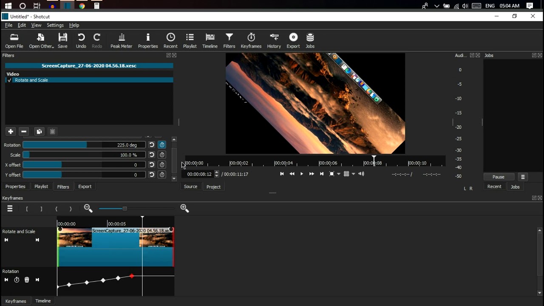
Task: Zoom out the keyframes view
Action: point(88,208)
